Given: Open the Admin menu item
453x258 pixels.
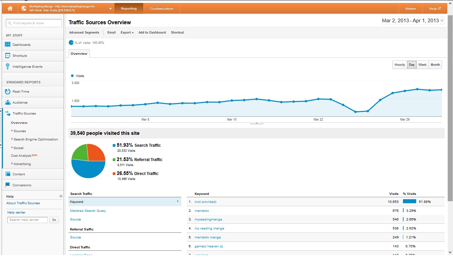Looking at the screenshot, I should (x=411, y=9).
